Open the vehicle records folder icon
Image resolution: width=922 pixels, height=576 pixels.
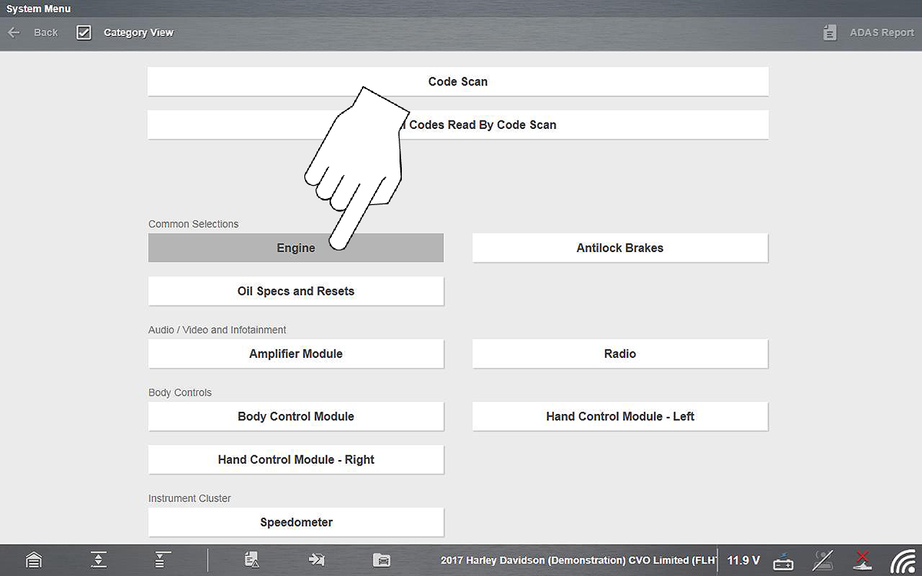381,560
